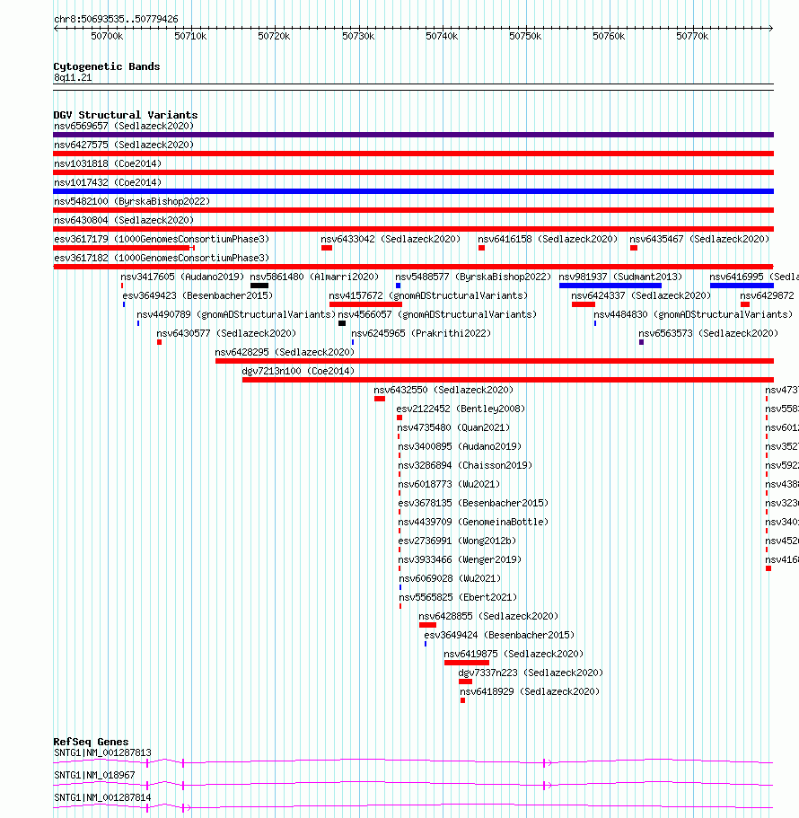Select esv2122452 (Bentley2008) label
The width and height of the screenshot is (799, 818).
coord(461,409)
